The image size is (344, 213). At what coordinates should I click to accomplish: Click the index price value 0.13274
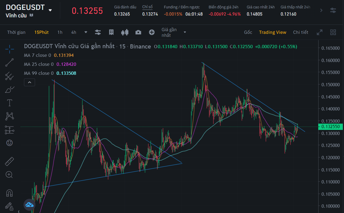point(150,14)
